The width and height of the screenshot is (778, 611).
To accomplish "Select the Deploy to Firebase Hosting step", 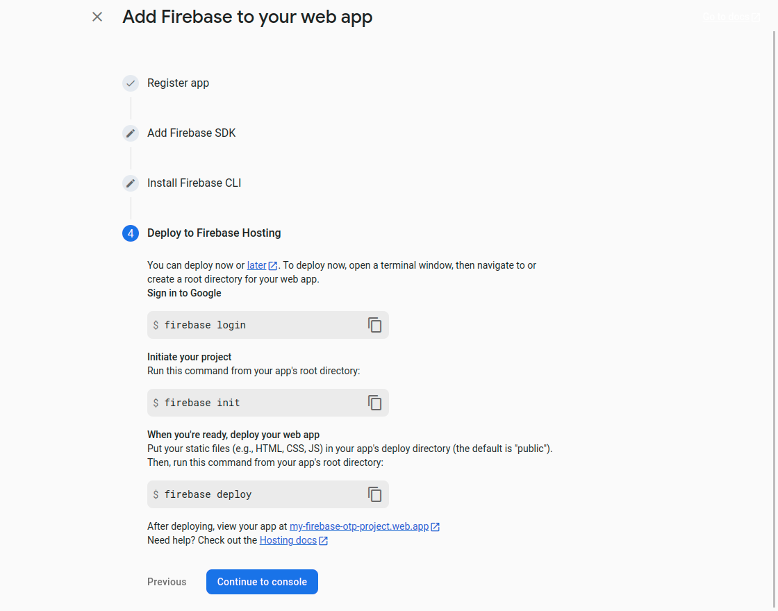I will (x=214, y=233).
